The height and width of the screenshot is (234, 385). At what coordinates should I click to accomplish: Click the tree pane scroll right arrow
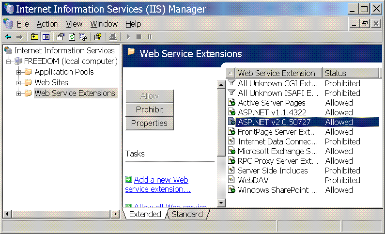coord(115,214)
